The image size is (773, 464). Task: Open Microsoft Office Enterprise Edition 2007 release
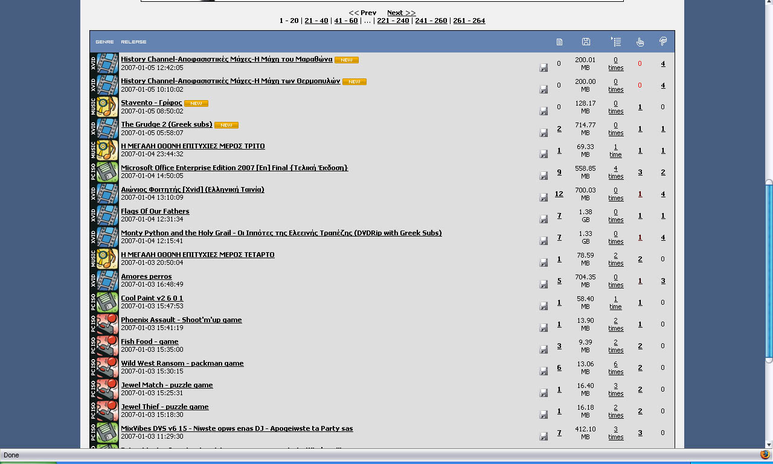pos(234,168)
